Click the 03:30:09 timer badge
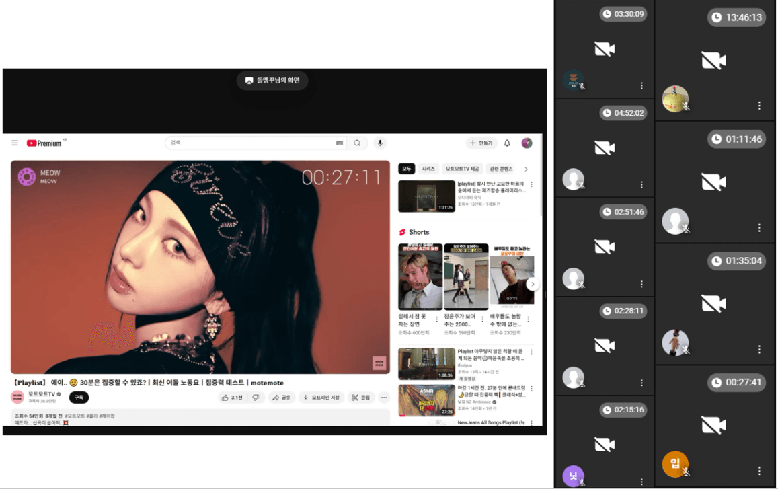This screenshot has width=778, height=489. tap(623, 14)
